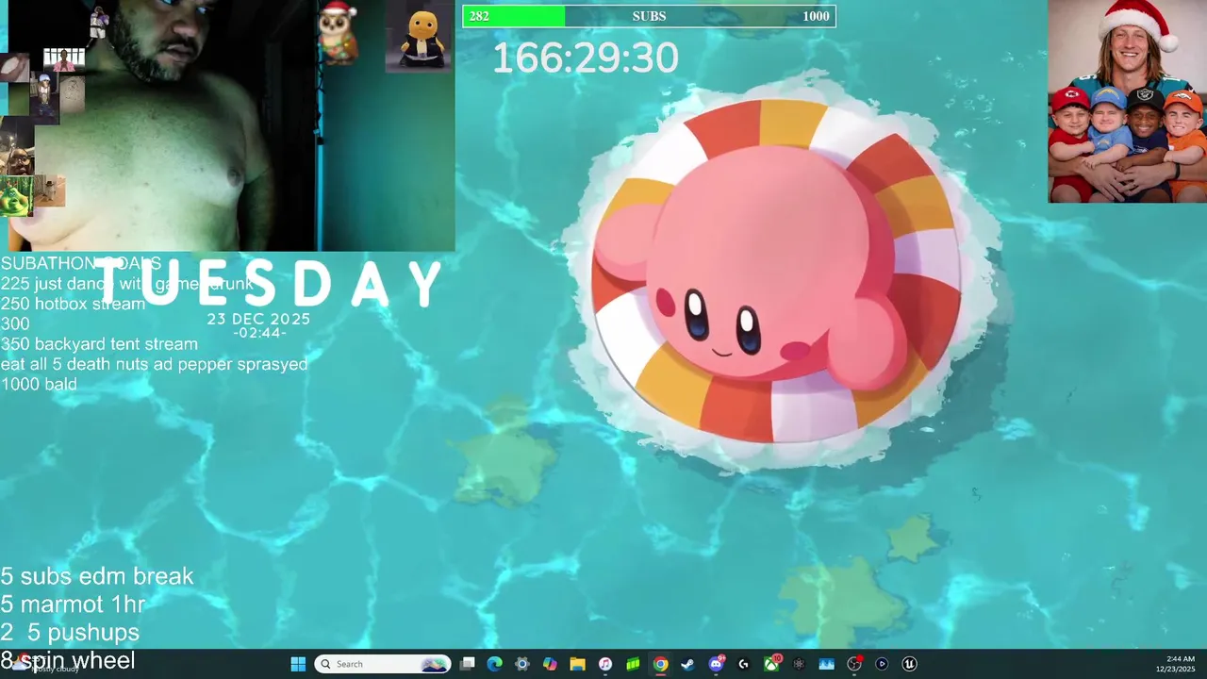Open Unreal Engine taskbar icon

(x=909, y=664)
